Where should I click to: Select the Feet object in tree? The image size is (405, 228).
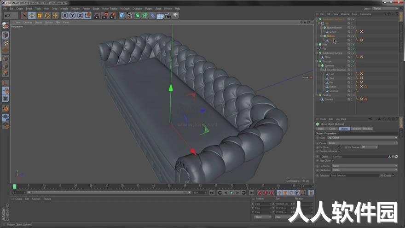[x=332, y=74]
